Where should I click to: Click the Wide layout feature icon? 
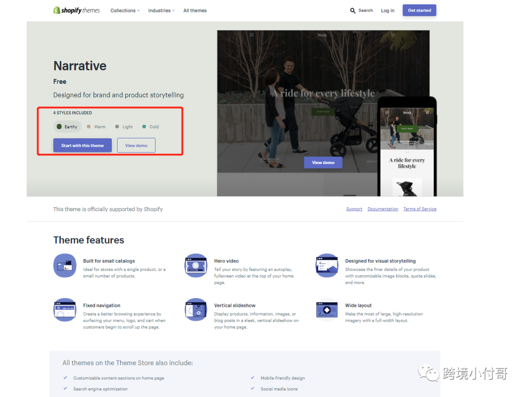pos(327,310)
